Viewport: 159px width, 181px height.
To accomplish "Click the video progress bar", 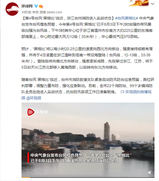I will point(88,177).
